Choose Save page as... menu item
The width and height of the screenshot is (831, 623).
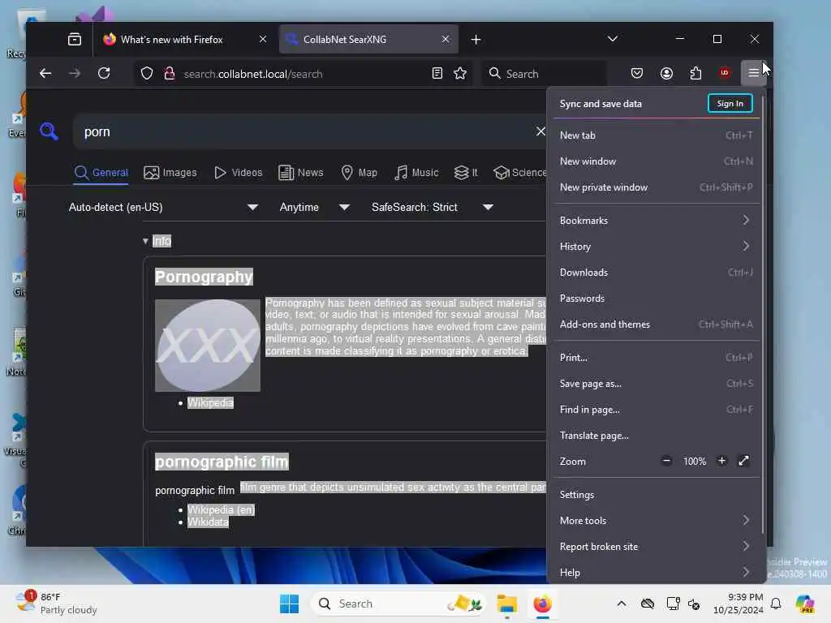(x=656, y=384)
